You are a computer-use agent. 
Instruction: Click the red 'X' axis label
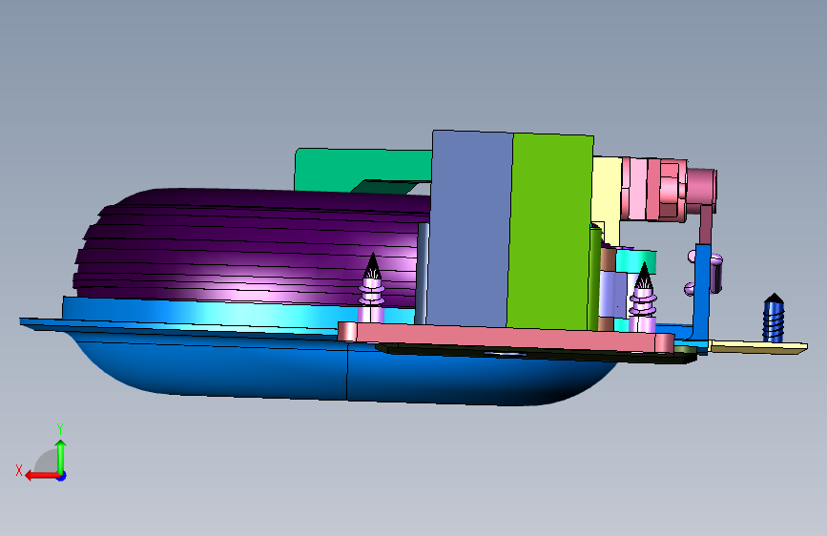click(x=19, y=470)
